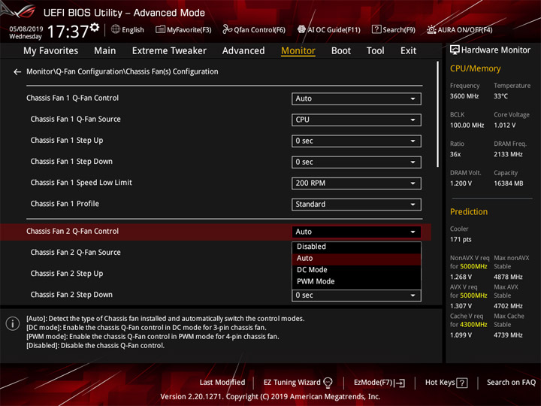Open Search(F9) question mark icon
The width and height of the screenshot is (541, 406).
click(x=376, y=29)
